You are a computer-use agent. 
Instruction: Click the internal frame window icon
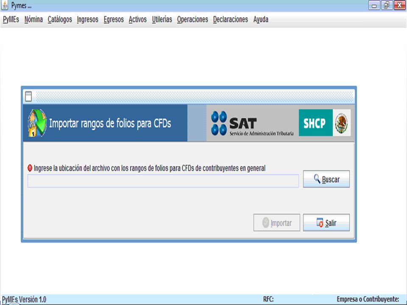(28, 96)
